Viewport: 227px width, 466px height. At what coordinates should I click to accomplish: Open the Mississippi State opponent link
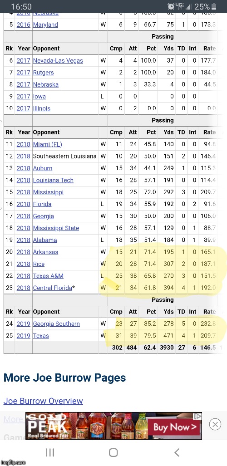(56, 228)
